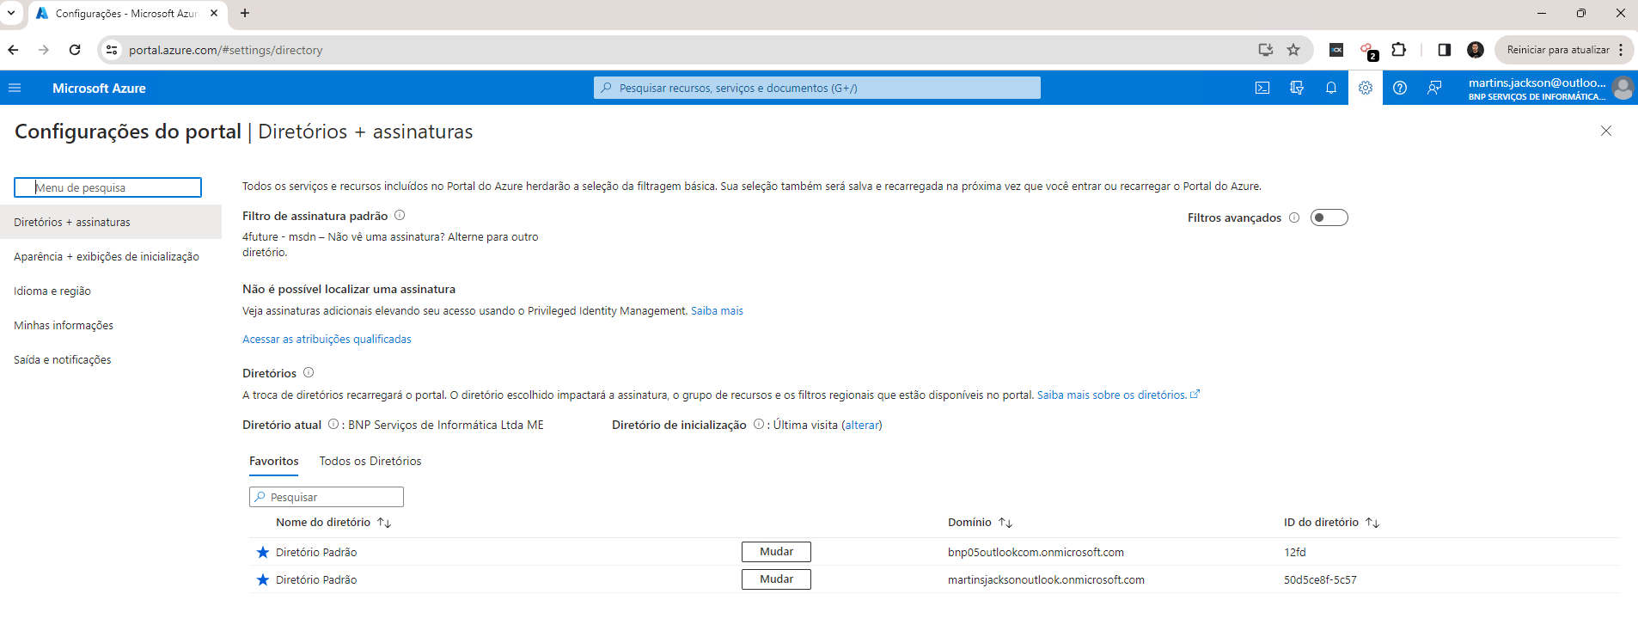
Task: Go back in browser history
Action: click(13, 50)
